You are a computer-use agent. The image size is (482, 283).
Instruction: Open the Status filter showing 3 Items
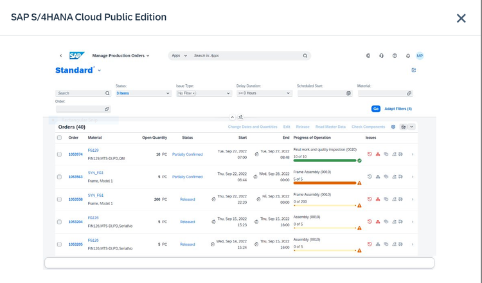(143, 93)
